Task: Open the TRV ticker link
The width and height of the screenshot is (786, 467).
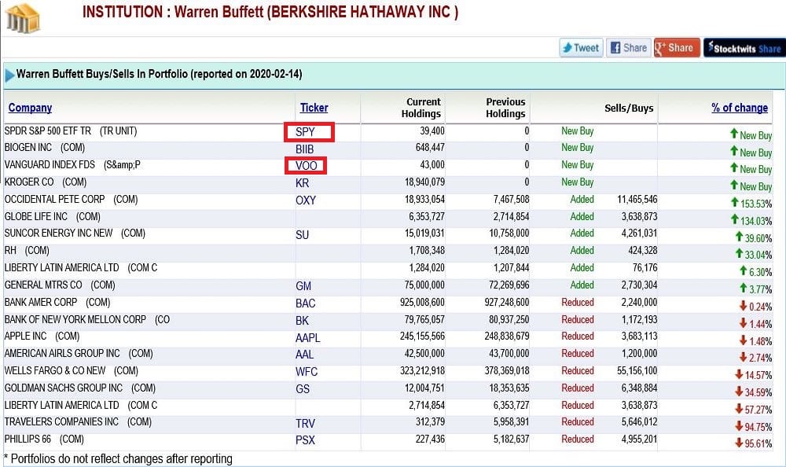Action: tap(305, 424)
